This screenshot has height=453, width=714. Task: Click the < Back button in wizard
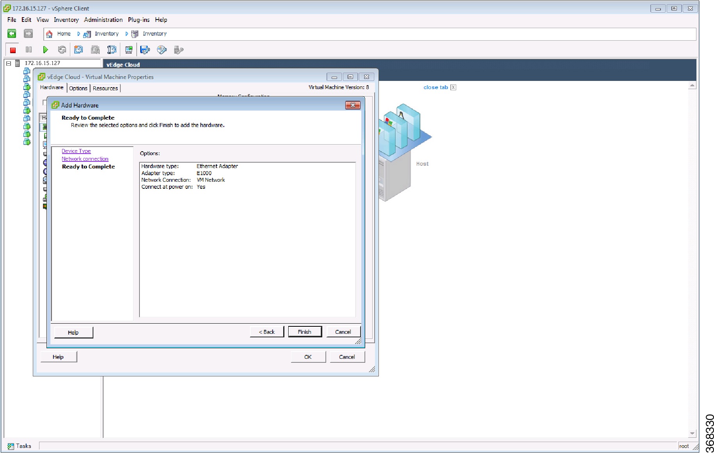click(267, 332)
